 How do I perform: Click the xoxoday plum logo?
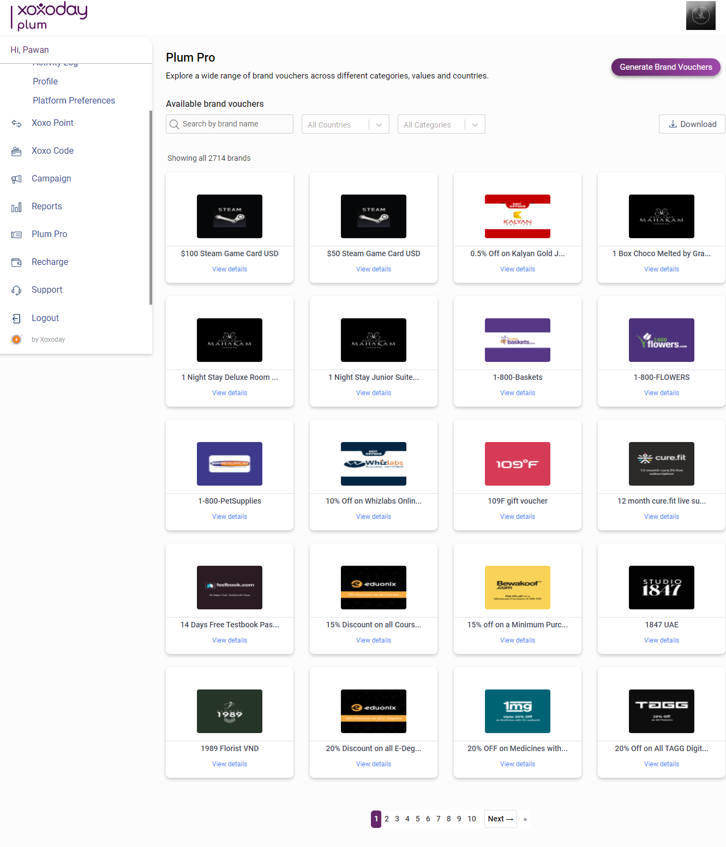pos(49,16)
